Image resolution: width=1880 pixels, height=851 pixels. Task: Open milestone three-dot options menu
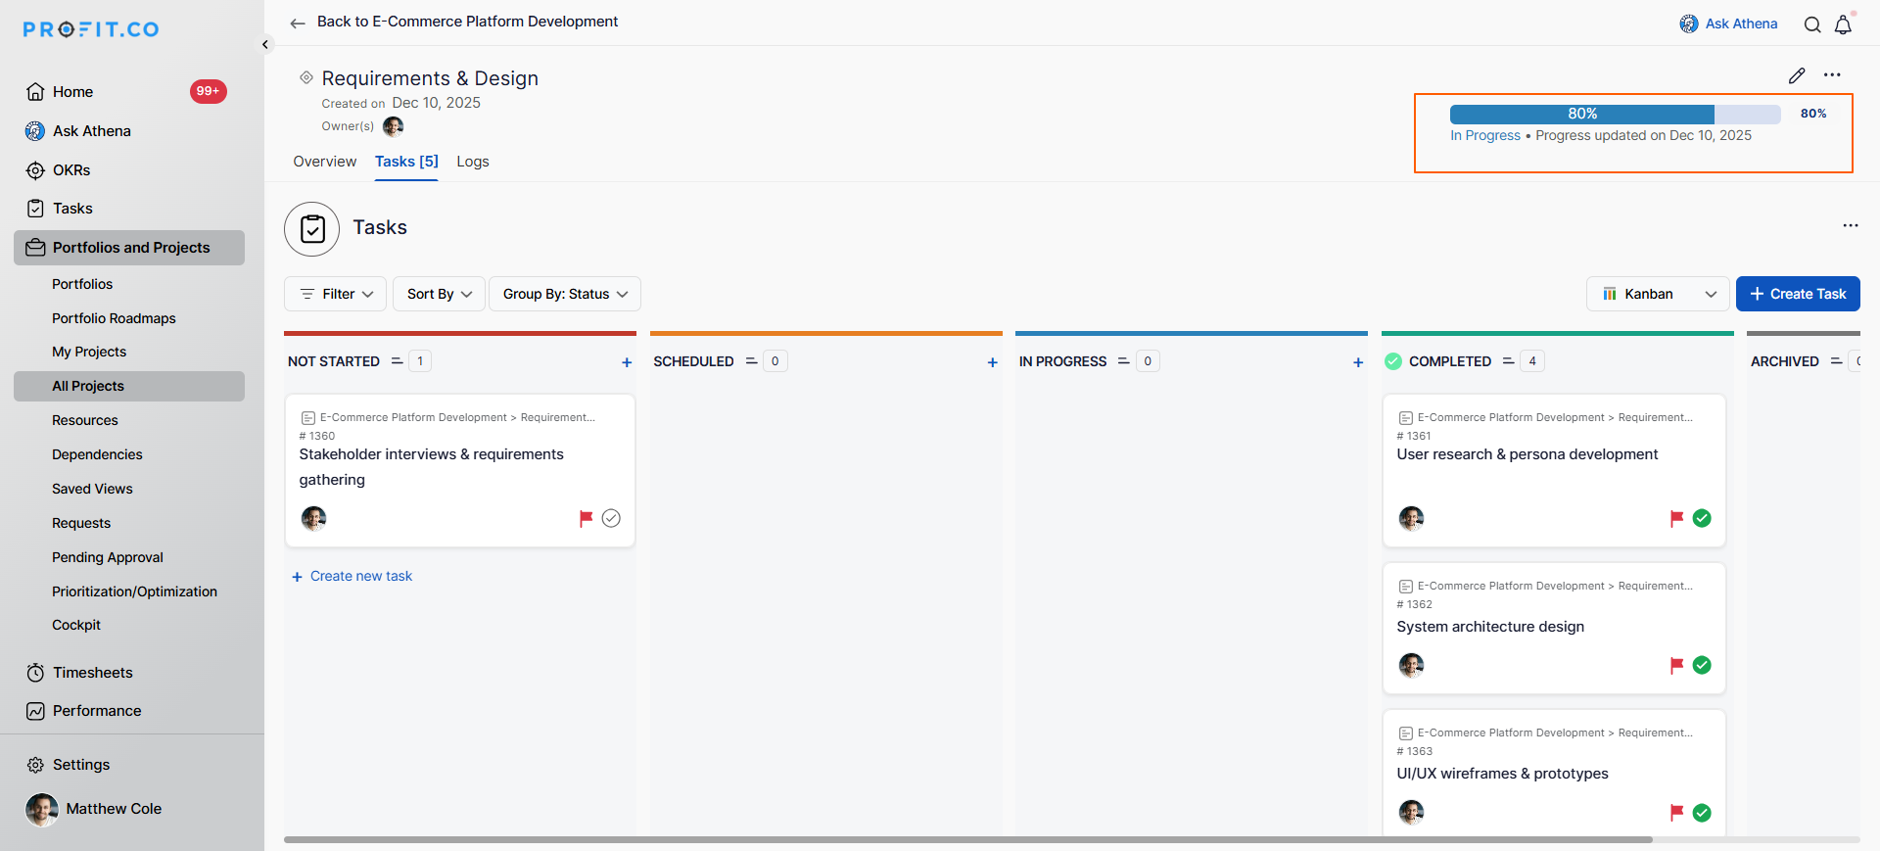coord(1832,75)
